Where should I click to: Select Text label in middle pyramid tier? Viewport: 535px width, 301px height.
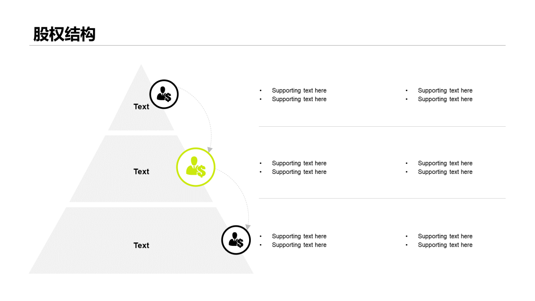141,171
